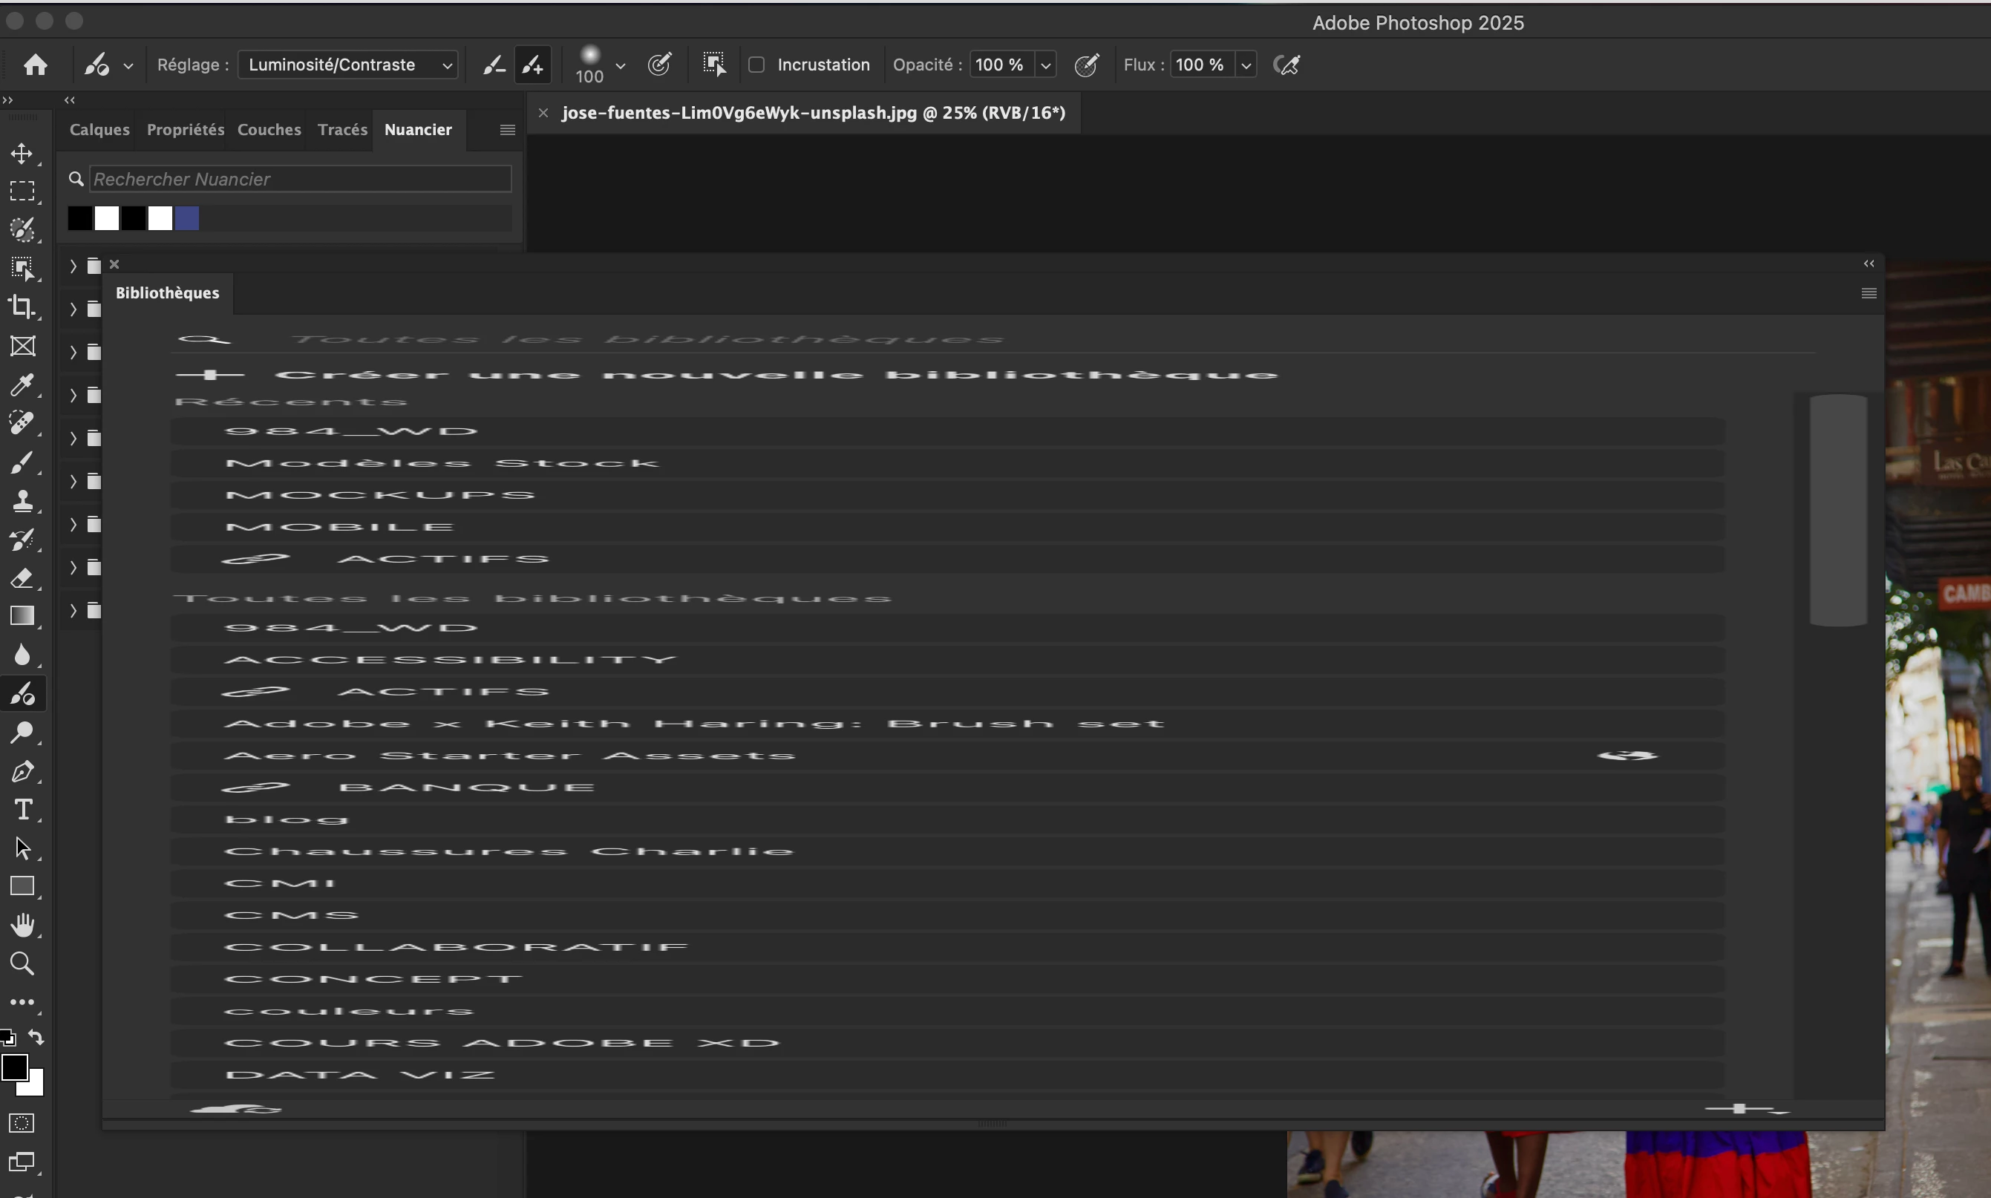Open the MOCKUPS library
This screenshot has height=1198, width=1991.
pyautogui.click(x=379, y=495)
